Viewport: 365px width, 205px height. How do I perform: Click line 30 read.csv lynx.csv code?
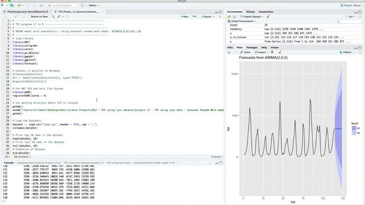pyautogui.click(x=55, y=125)
